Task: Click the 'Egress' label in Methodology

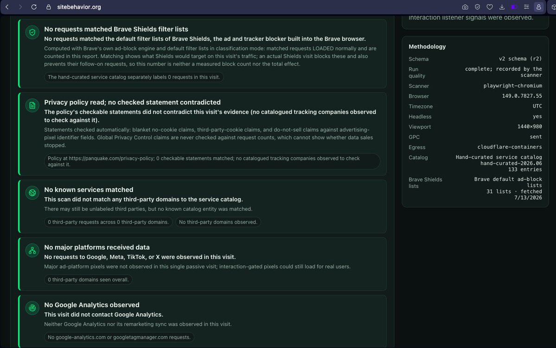Action: tap(416, 147)
